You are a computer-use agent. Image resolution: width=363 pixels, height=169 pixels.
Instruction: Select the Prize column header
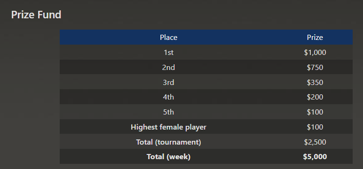point(315,37)
